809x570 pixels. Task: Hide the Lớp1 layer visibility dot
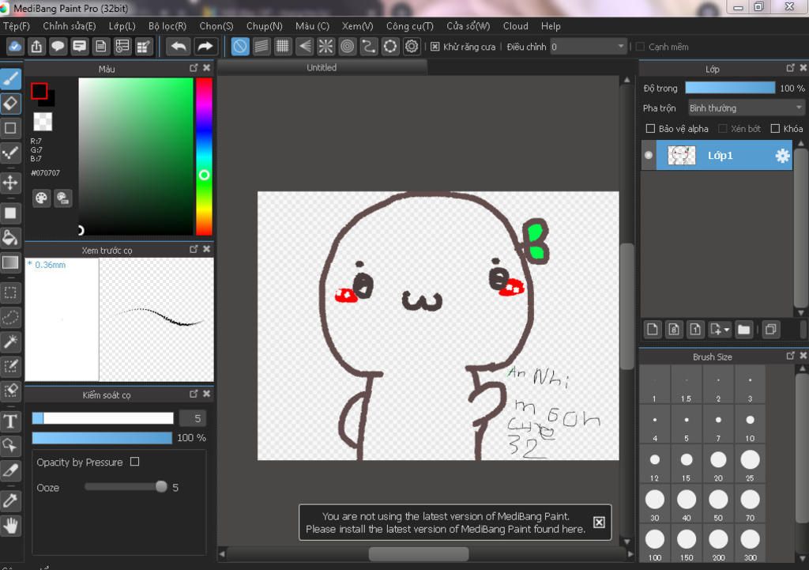[649, 155]
